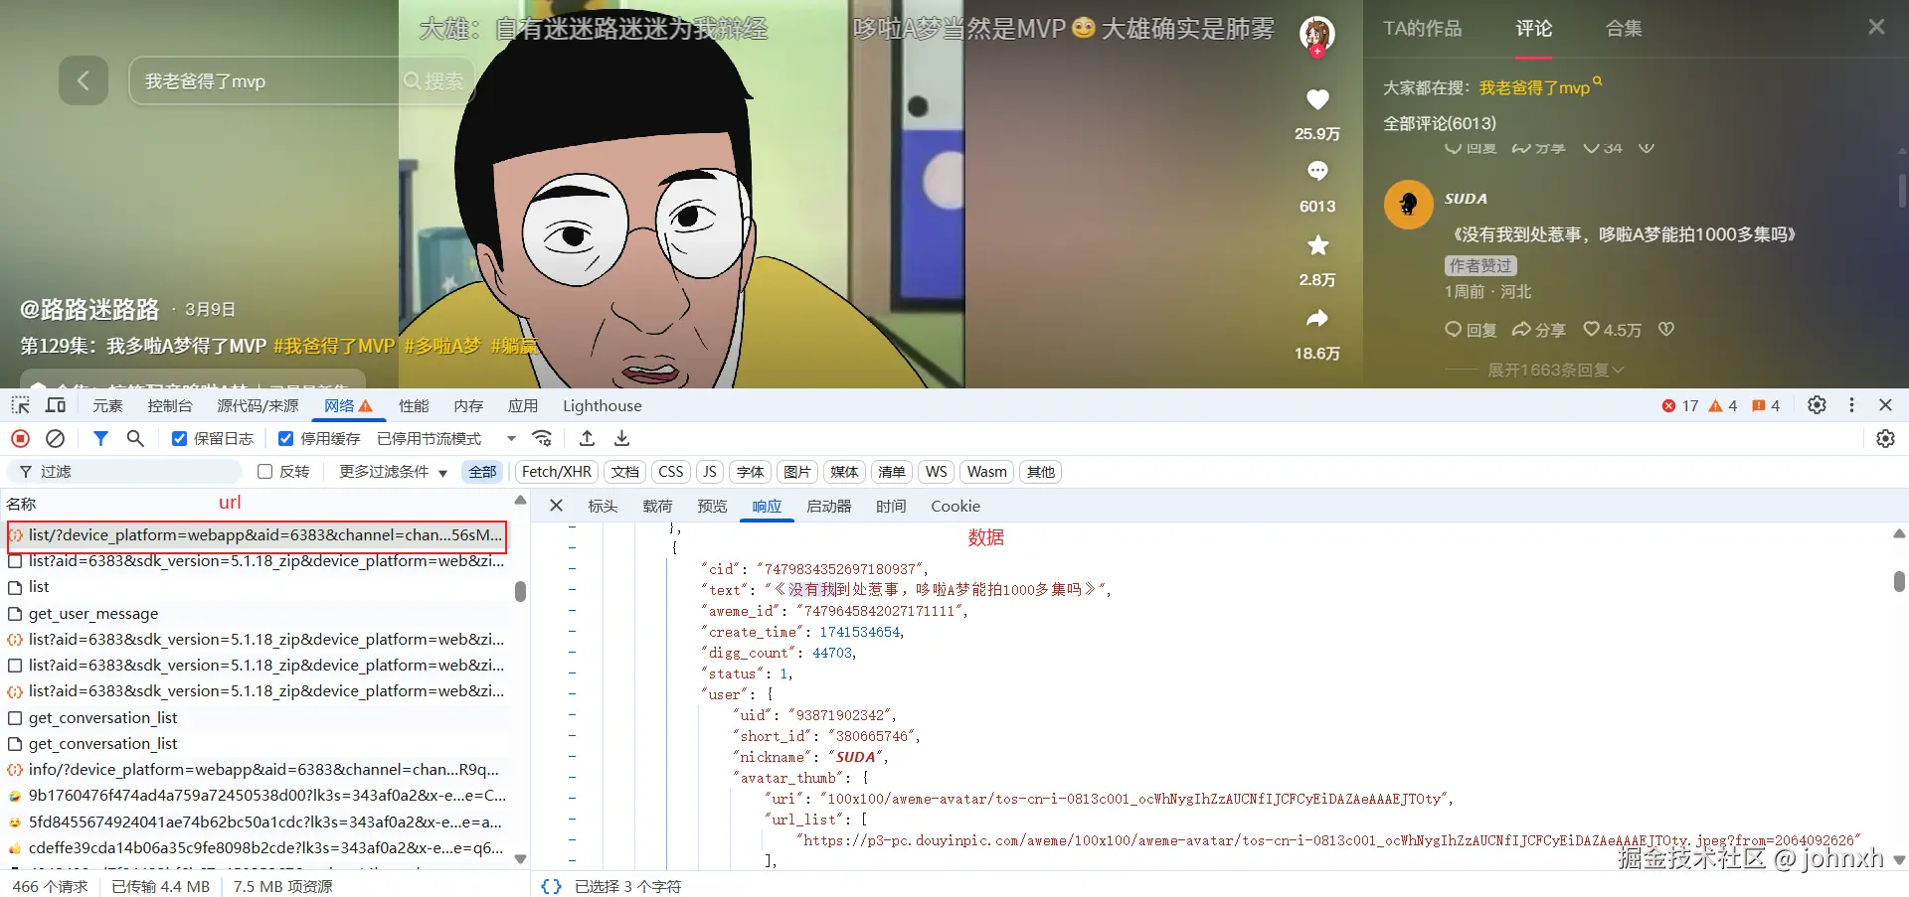Image resolution: width=1909 pixels, height=897 pixels.
Task: Toggle the network filter funnel icon
Action: coord(100,438)
